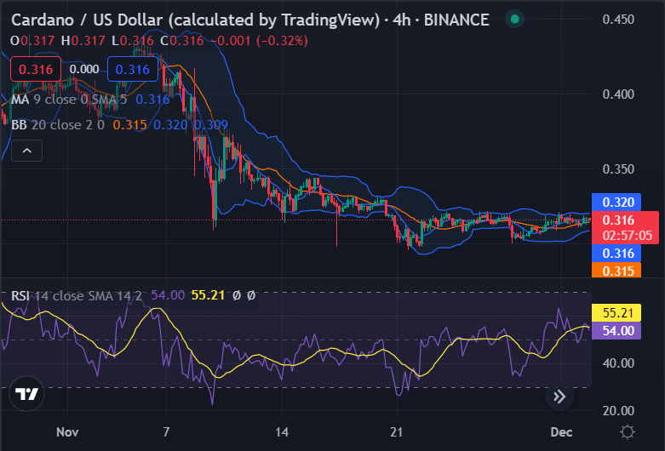665x451 pixels.
Task: Select the Cardano / US Dollar symbol title
Action: click(250, 20)
